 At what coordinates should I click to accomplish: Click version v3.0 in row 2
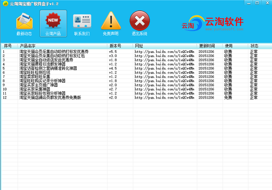point(113,56)
